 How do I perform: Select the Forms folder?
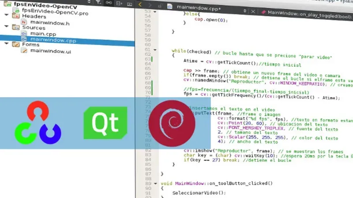(x=30, y=45)
